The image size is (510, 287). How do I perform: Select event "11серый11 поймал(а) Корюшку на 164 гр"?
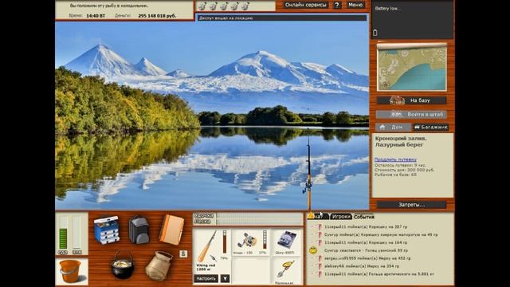click(366, 242)
